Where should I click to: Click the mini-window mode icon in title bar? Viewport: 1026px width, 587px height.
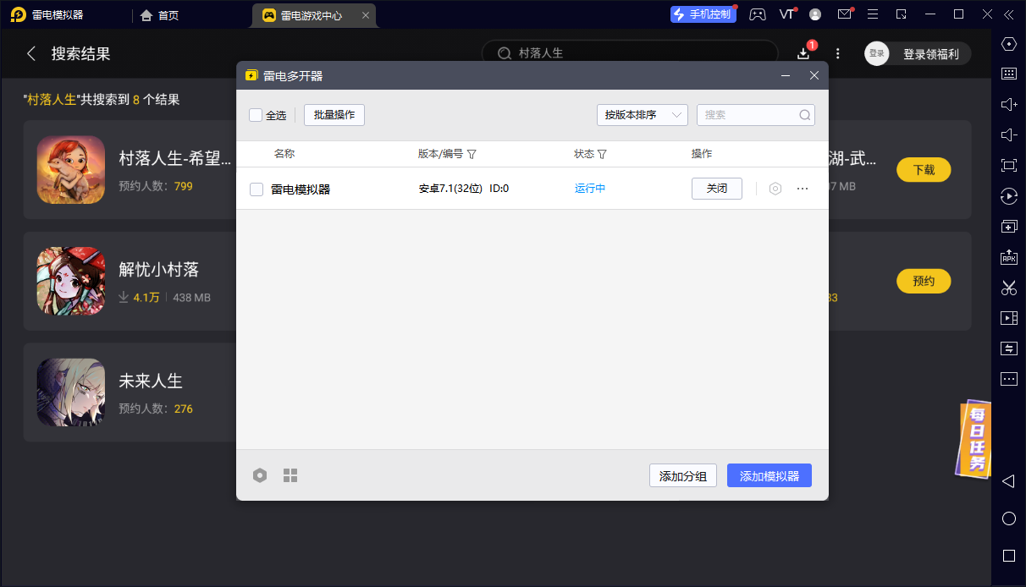901,14
